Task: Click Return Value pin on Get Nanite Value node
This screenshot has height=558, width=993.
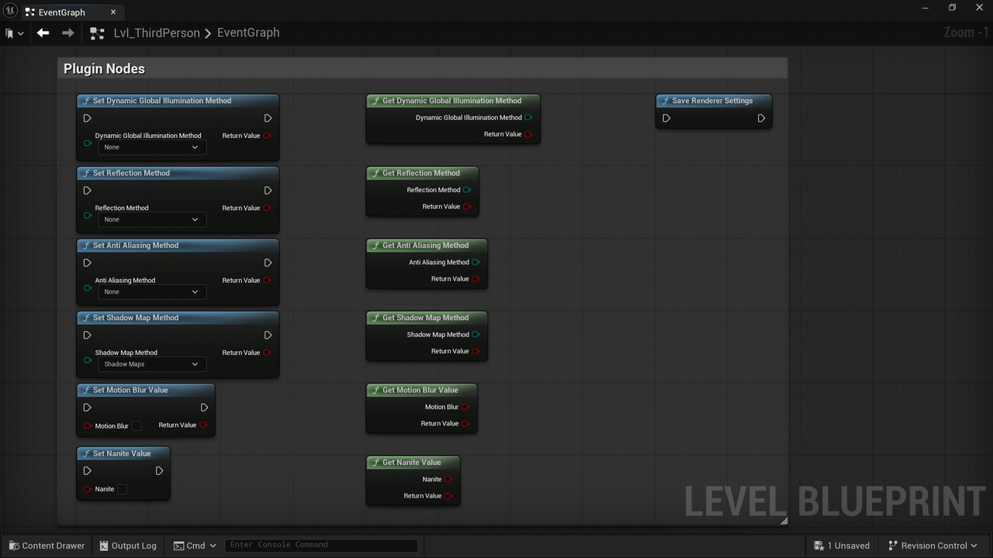Action: coord(448,496)
